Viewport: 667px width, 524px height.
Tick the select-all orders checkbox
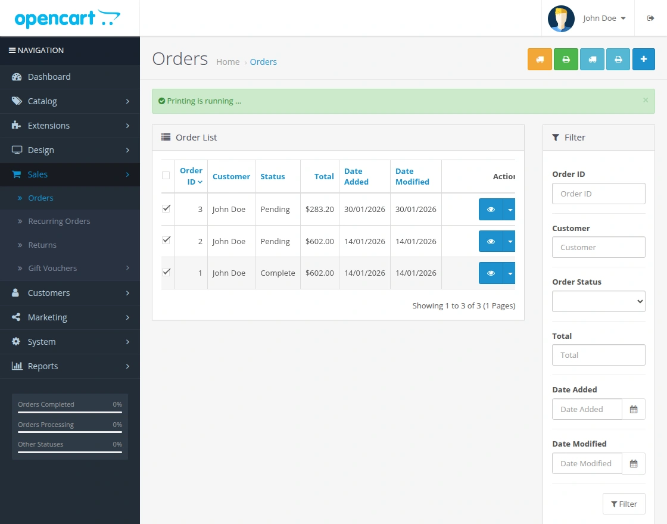coord(166,175)
